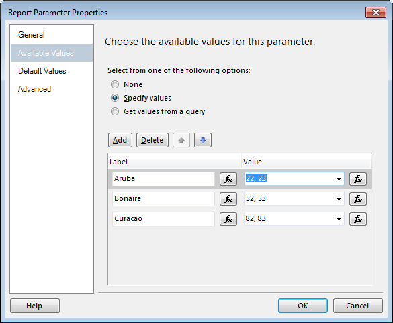Open expression editor for Aruba label

[228, 179]
